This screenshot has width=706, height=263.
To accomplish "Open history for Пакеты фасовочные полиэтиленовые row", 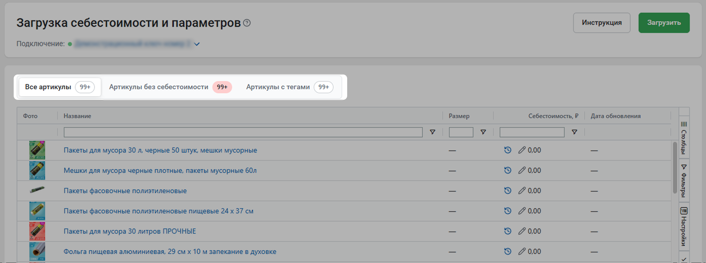I will tap(508, 191).
